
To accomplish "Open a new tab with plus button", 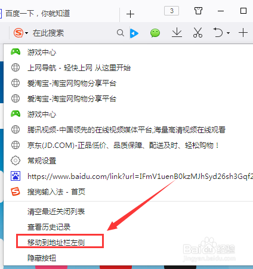I will [x=130, y=14].
